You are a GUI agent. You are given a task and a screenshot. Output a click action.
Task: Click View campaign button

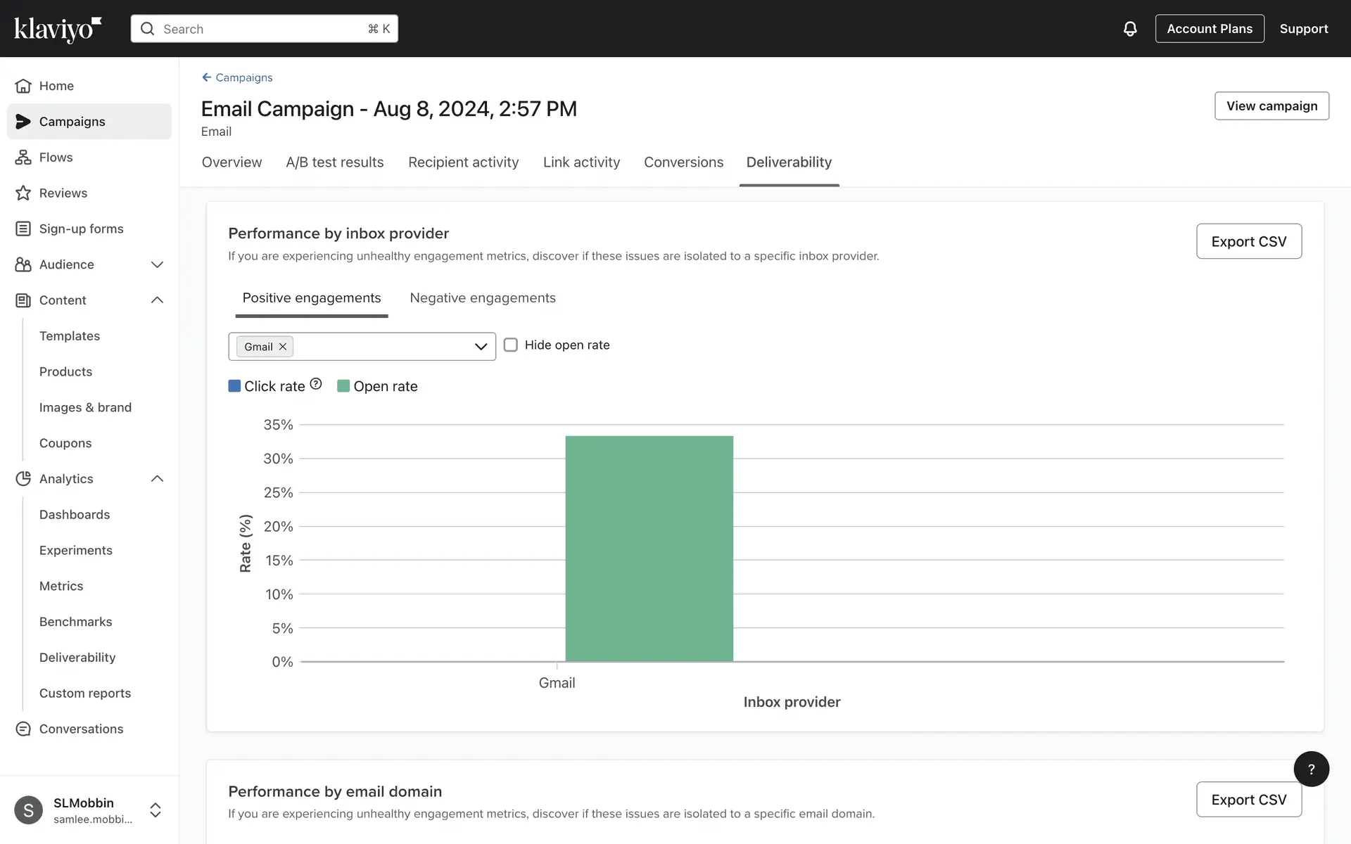(1271, 106)
